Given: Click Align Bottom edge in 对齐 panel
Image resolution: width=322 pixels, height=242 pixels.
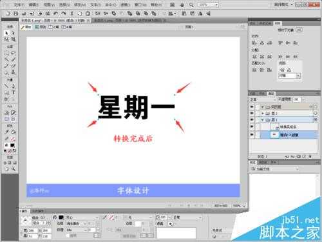Looking at the screenshot, I should pyautogui.click(x=296, y=43).
